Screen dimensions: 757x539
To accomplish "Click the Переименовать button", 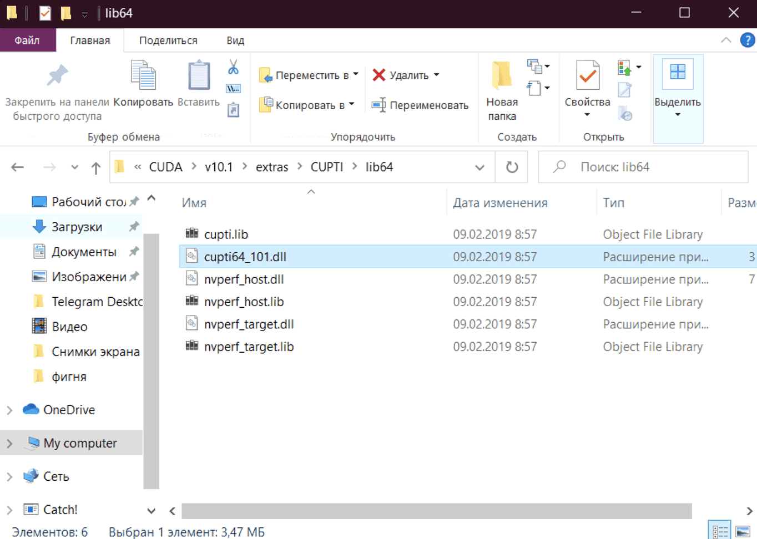I will point(420,105).
